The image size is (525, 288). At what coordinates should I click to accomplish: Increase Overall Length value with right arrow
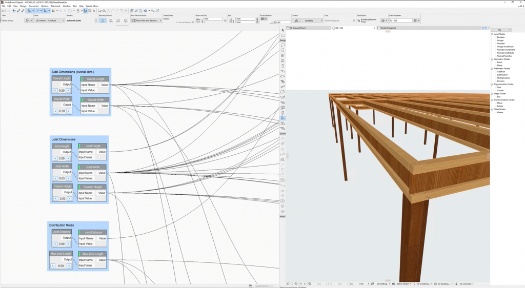[x=69, y=90]
